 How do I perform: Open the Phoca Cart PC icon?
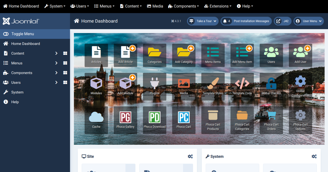click(184, 120)
